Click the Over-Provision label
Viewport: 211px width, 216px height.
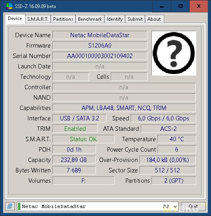118,160
